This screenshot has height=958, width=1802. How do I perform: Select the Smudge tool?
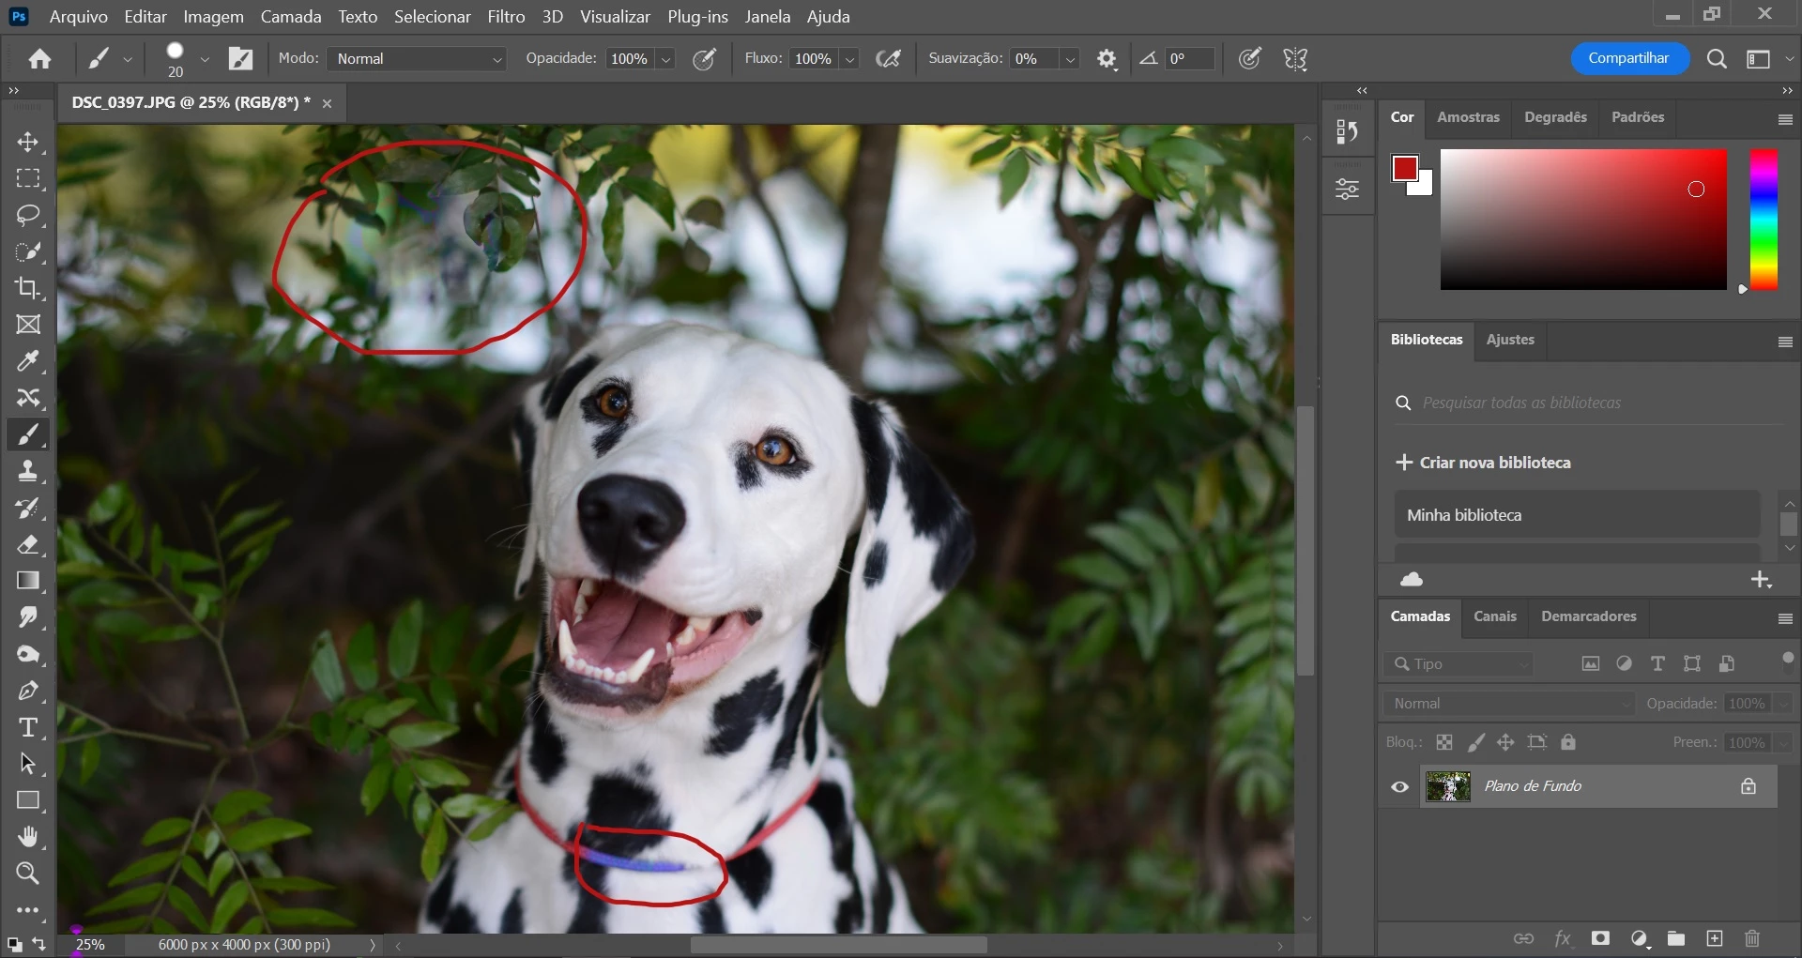click(x=28, y=617)
